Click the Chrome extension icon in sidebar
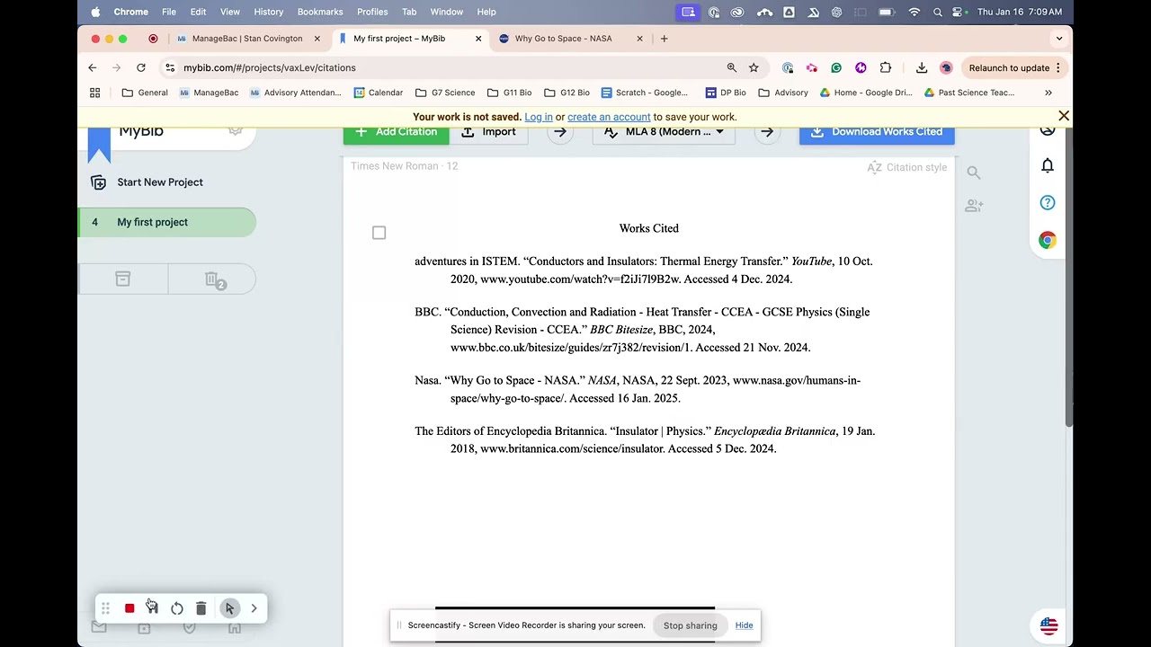 1048,240
